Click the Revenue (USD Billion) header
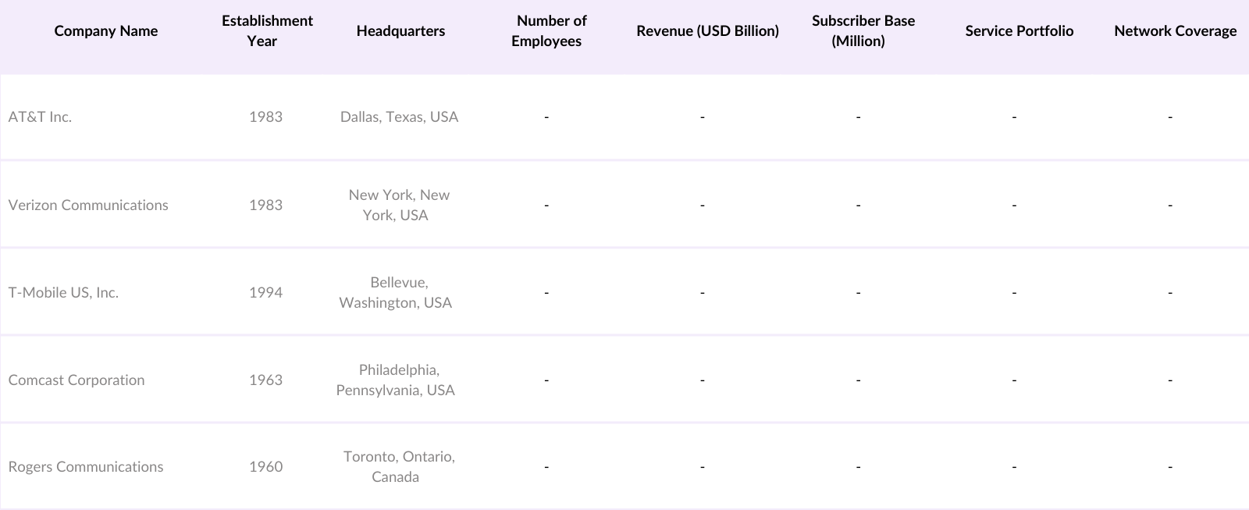The image size is (1249, 510). (707, 31)
